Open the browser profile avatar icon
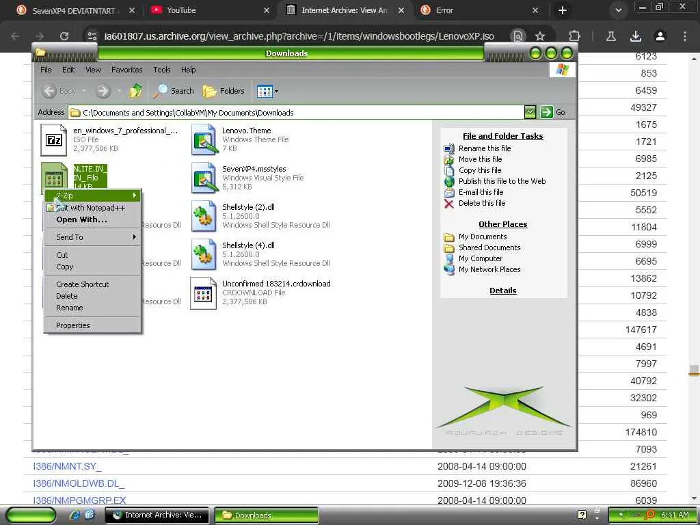The height and width of the screenshot is (525, 700). [660, 36]
